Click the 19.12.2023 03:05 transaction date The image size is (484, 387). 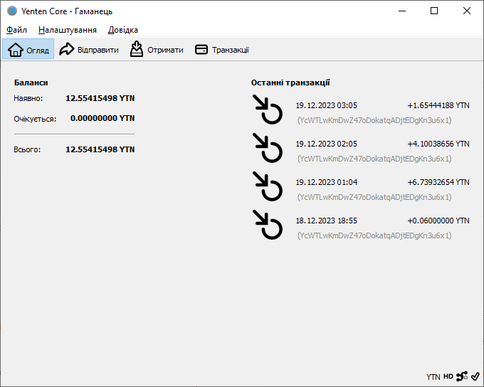tap(326, 105)
